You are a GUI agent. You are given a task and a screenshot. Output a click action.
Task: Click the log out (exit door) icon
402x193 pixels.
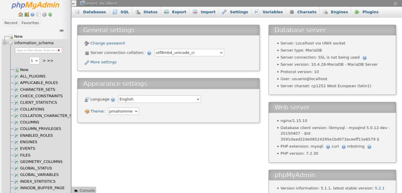26,15
